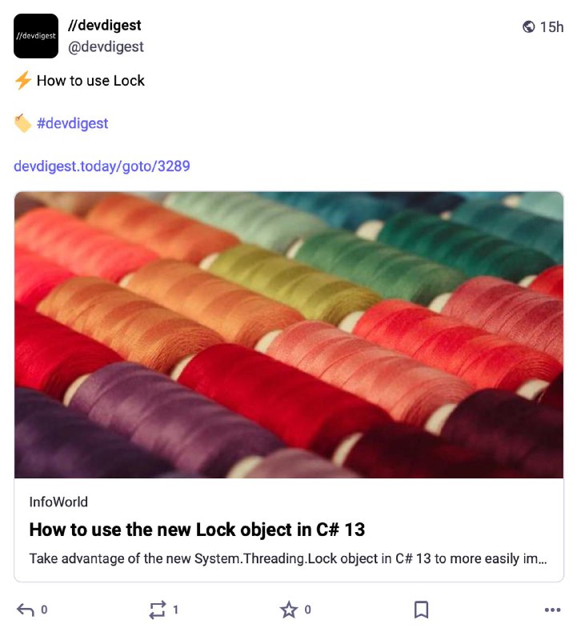Open the colorful thread spools preview image
Viewport: 577px width, 640px height.
[289, 334]
